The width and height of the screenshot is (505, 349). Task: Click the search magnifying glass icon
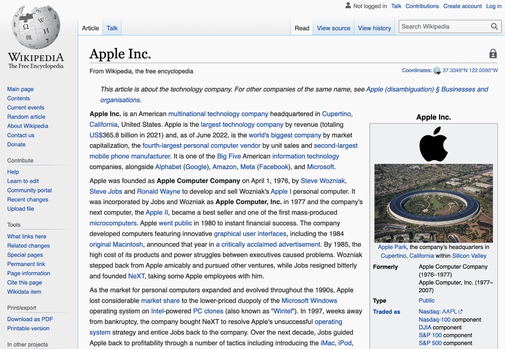click(x=494, y=27)
